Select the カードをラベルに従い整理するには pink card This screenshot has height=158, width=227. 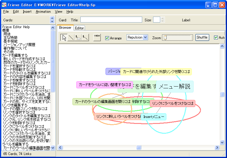coord(105,85)
